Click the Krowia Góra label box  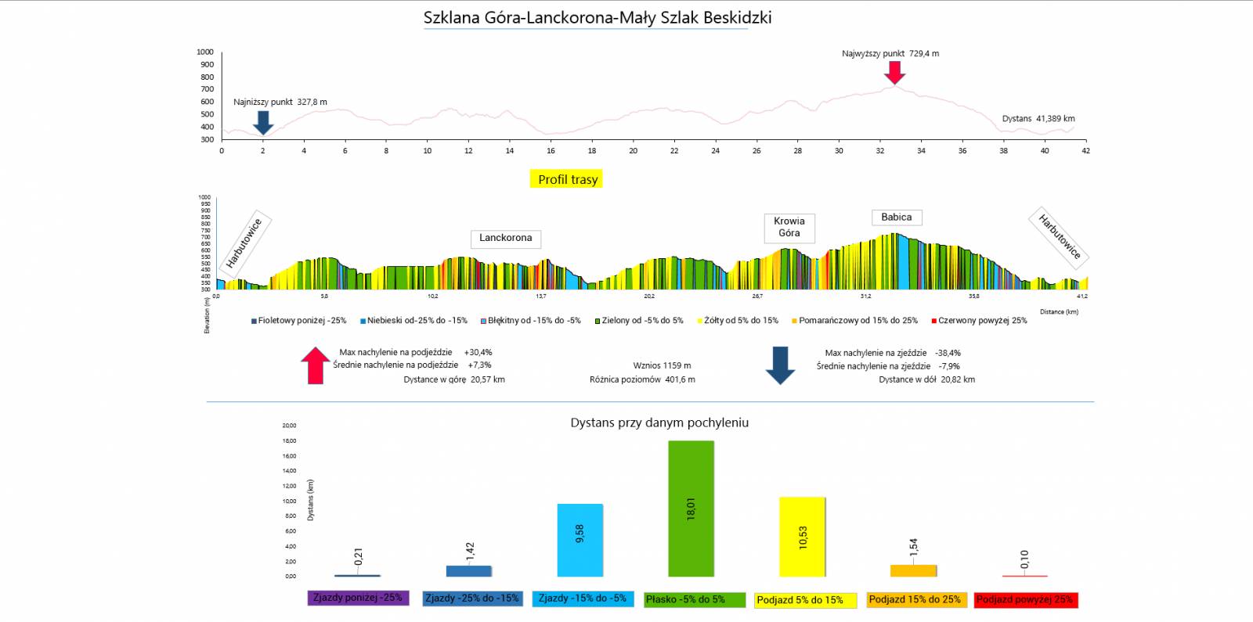[x=789, y=227]
